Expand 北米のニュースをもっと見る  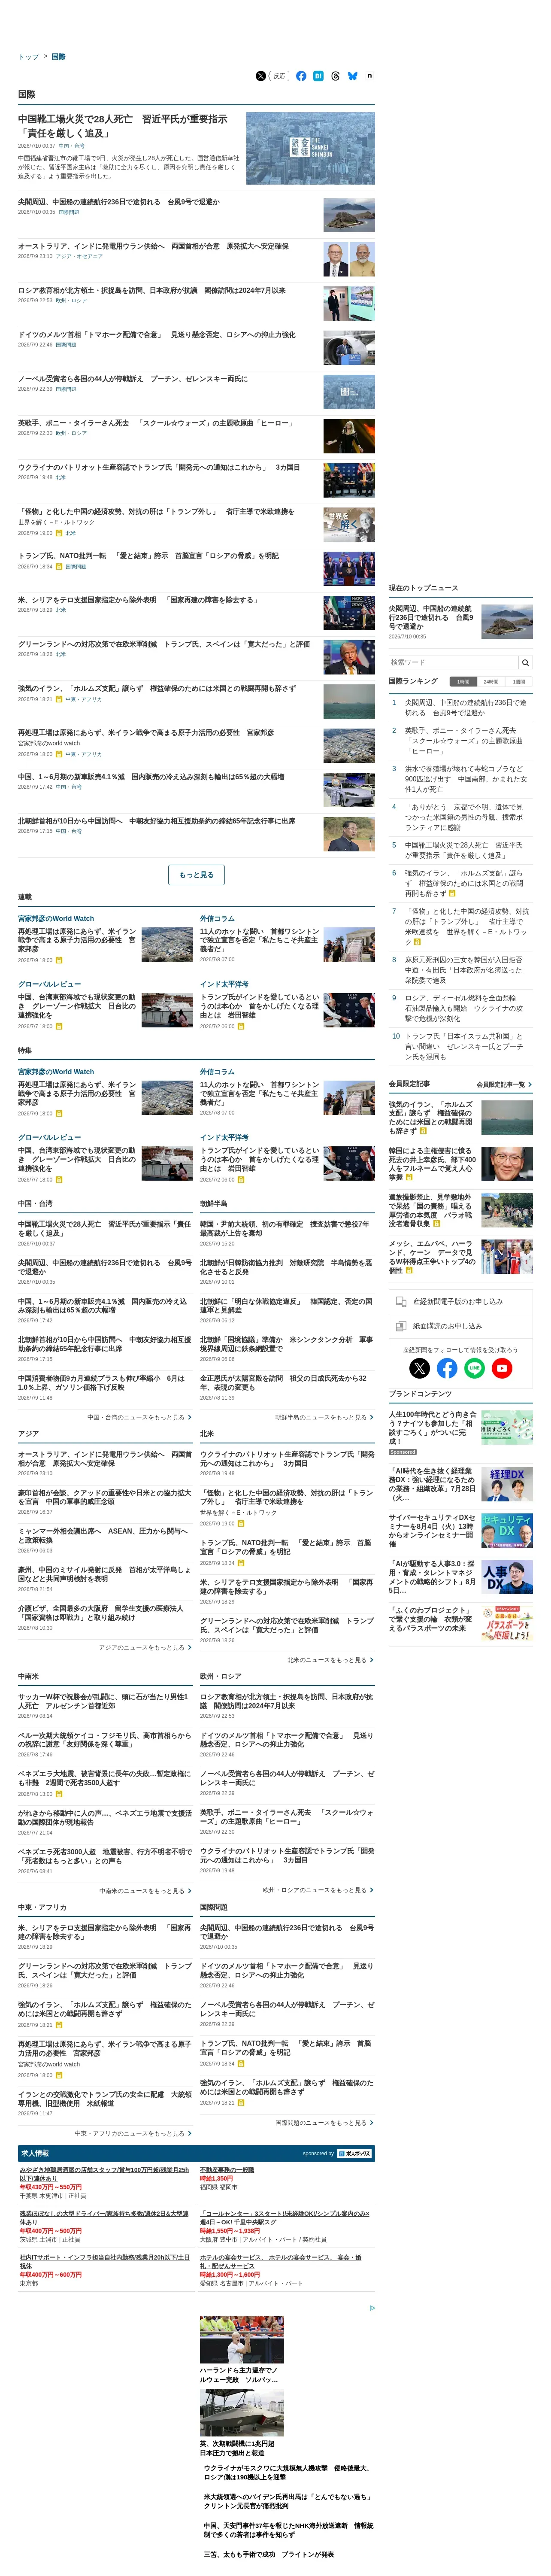point(331,1659)
